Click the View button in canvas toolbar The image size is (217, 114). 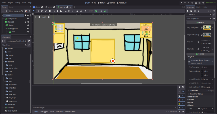(x=91, y=11)
